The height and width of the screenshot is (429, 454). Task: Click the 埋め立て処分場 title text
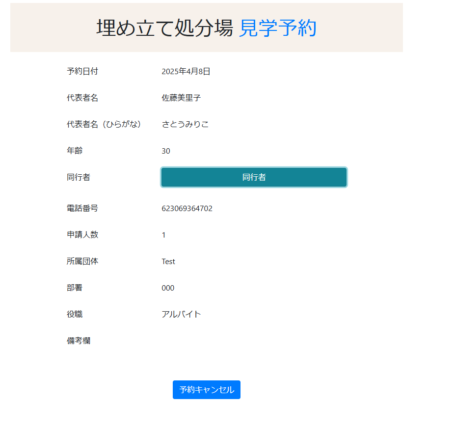[164, 28]
